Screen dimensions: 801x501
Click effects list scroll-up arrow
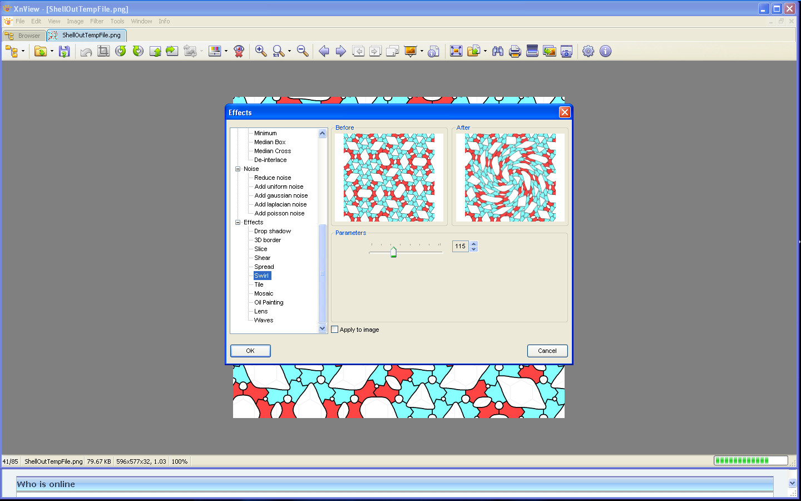322,133
